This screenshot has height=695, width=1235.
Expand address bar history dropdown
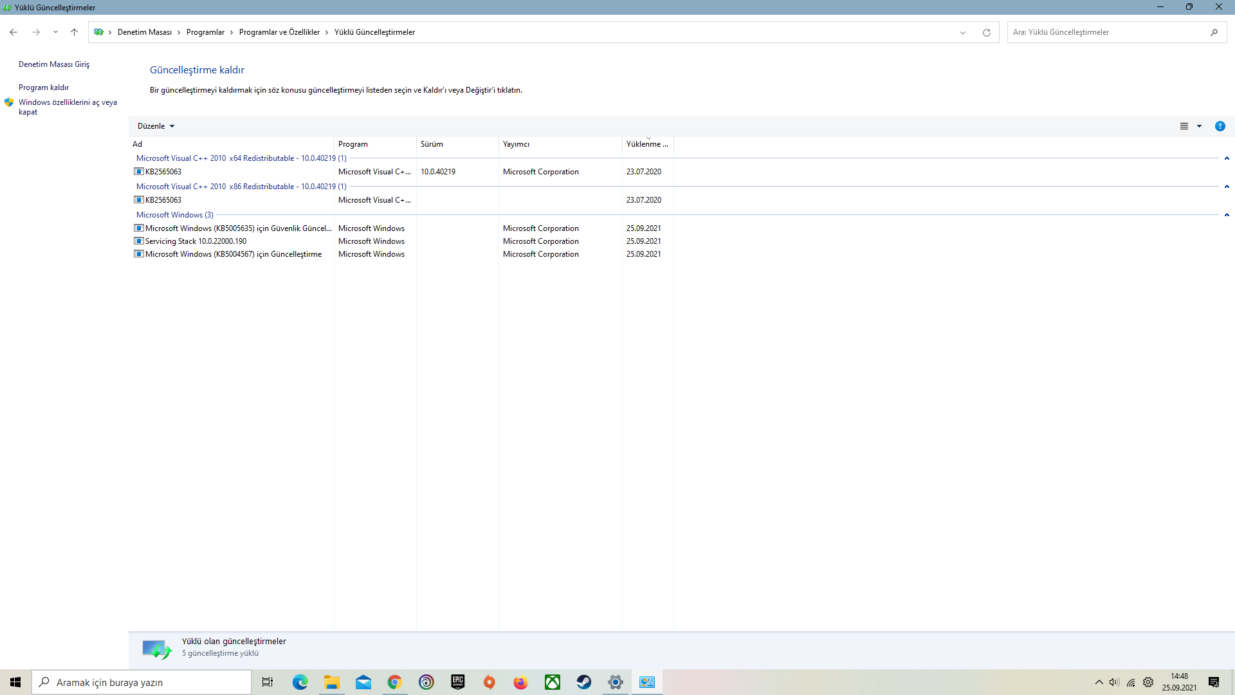[963, 32]
